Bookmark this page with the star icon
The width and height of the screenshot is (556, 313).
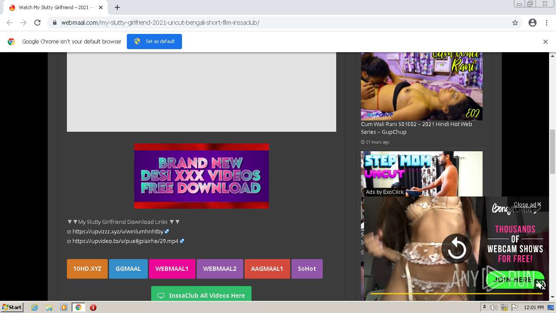pyautogui.click(x=515, y=23)
